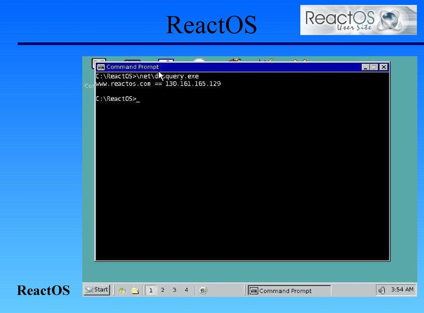Click the ReactOS User Site logo
424x313 pixels.
358,20
